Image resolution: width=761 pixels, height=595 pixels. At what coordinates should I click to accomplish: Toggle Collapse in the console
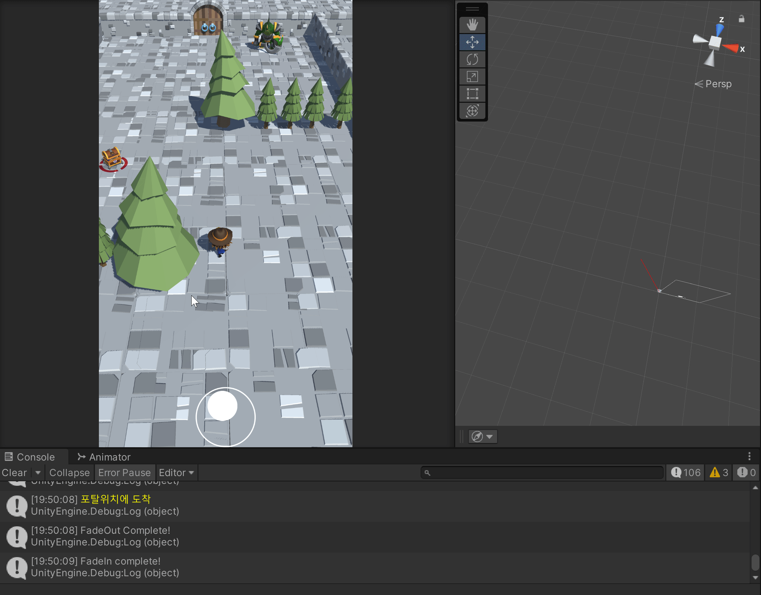(x=69, y=473)
